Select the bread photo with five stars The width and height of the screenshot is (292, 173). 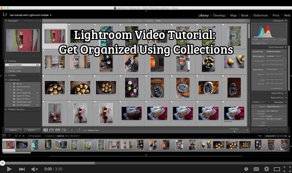[234, 113]
